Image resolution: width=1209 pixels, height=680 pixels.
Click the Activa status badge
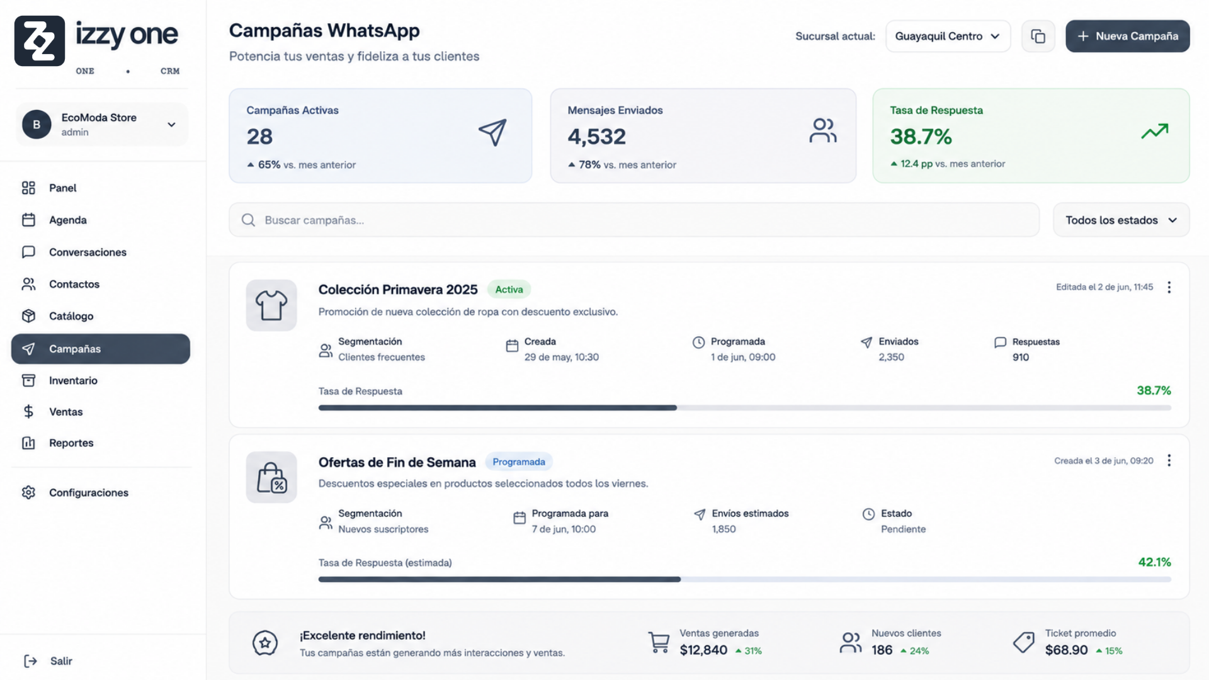click(509, 290)
